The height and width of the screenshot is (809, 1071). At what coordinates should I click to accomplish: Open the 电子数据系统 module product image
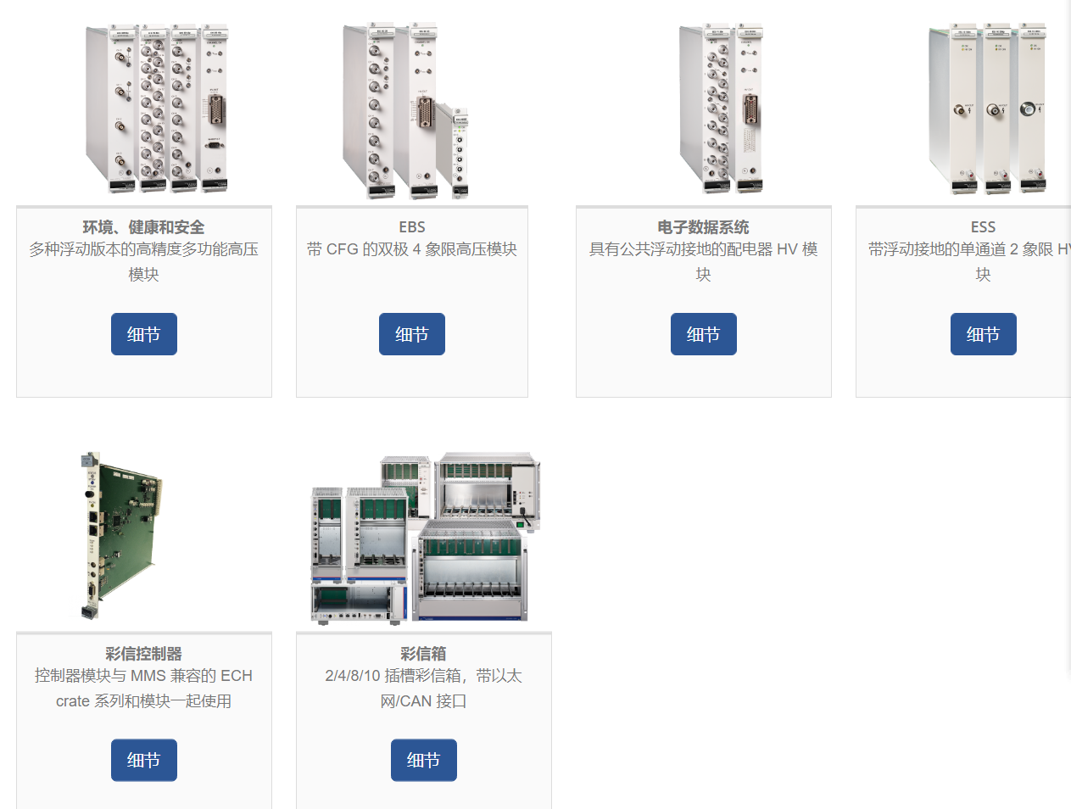tap(721, 109)
